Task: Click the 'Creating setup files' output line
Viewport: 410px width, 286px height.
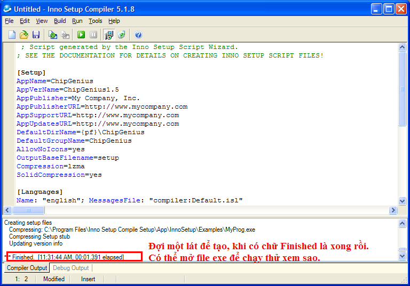Action: tap(28, 223)
